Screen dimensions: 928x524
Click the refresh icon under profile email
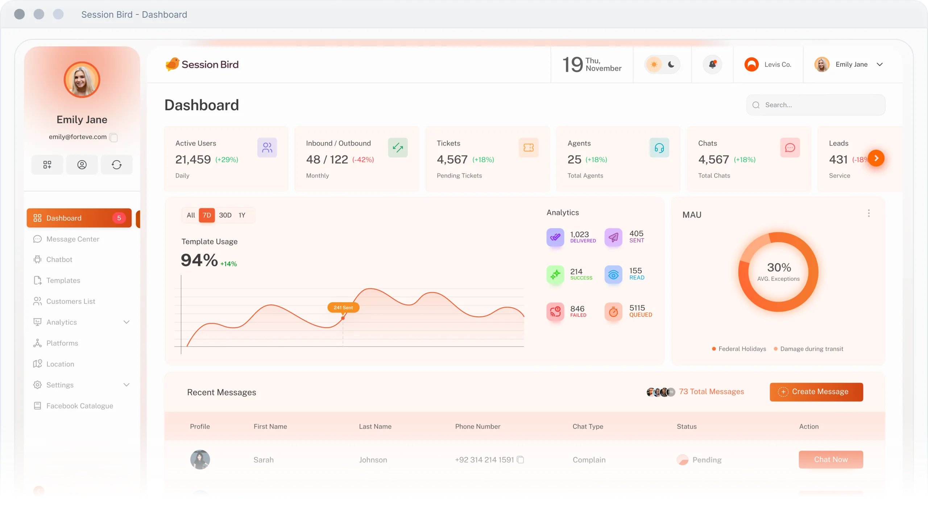pyautogui.click(x=116, y=165)
